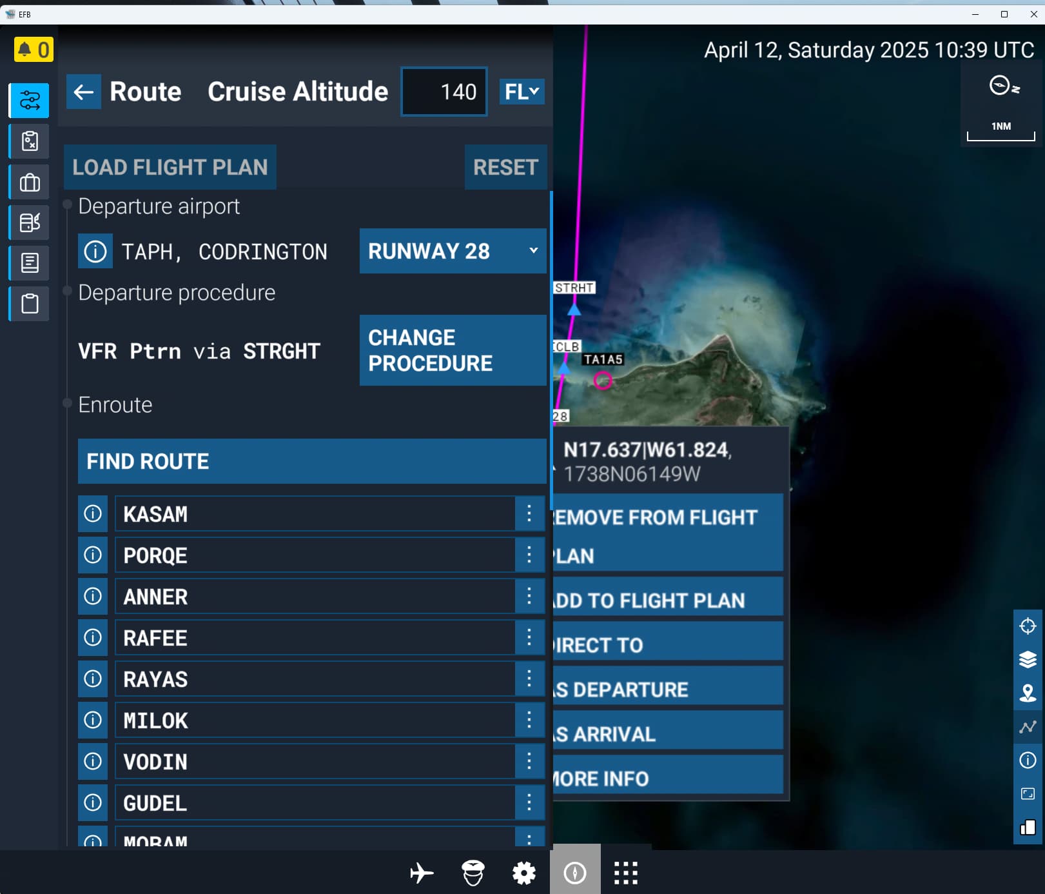Open the fuel panel in the sidebar
Screen dimensions: 1045x894
(x=28, y=222)
